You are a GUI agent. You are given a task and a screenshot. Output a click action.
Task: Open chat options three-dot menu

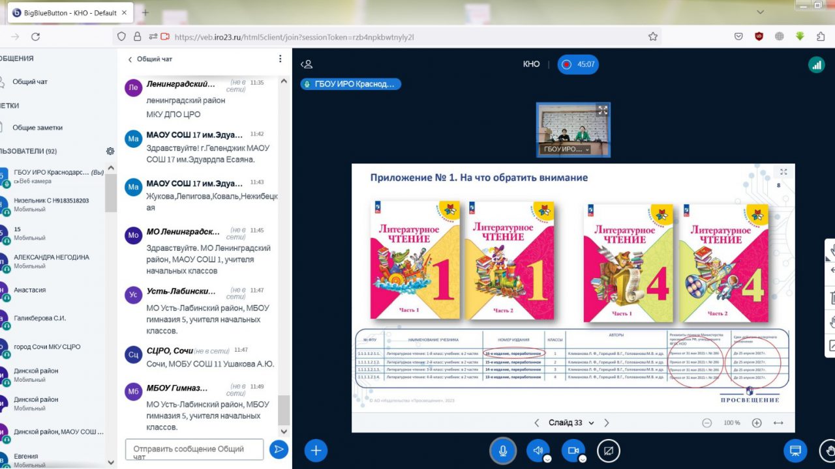pos(281,59)
